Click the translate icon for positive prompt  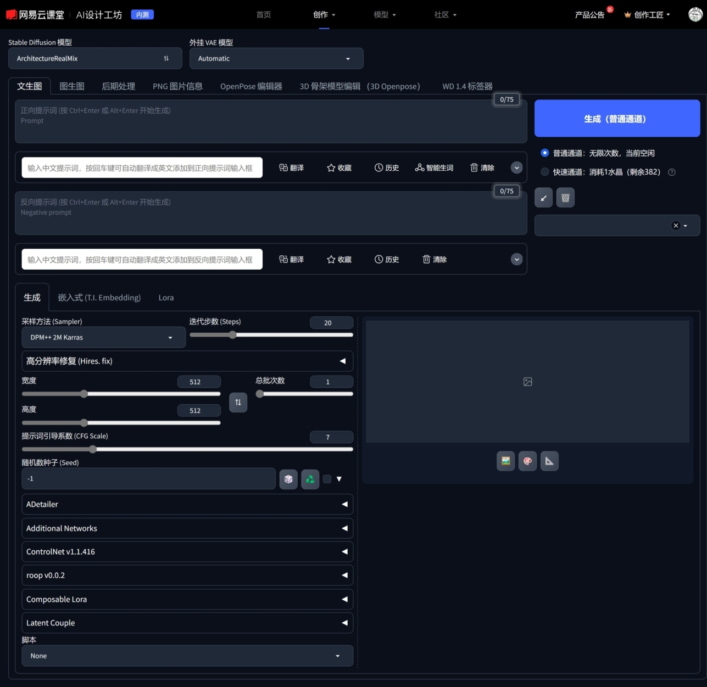tap(291, 168)
